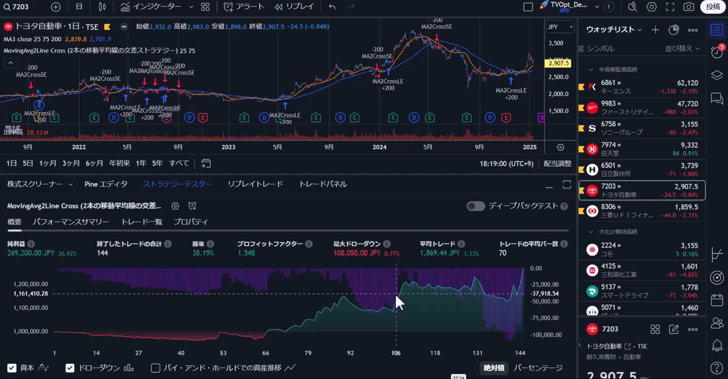Viewport: 728px width, 379px height.
Task: Open the economic calendar sidebar icon
Action: 717,300
